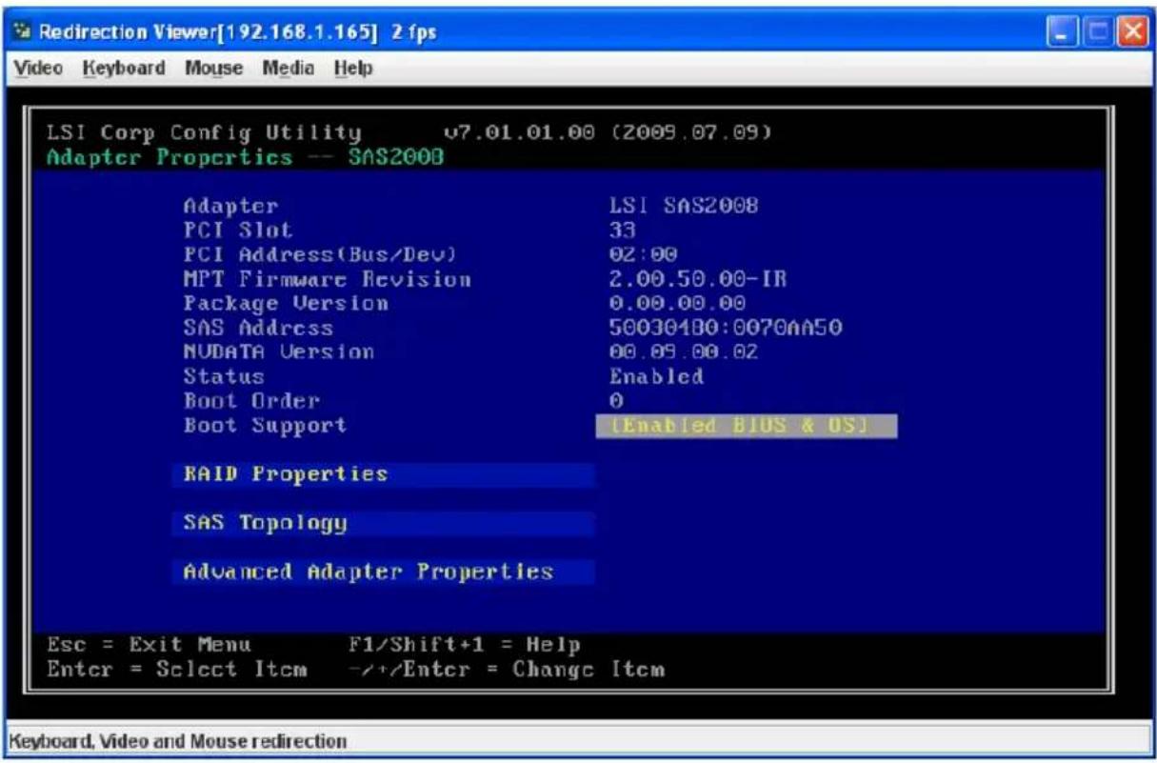The width and height of the screenshot is (1157, 763).
Task: Click the SAS Address label
Action: (258, 329)
